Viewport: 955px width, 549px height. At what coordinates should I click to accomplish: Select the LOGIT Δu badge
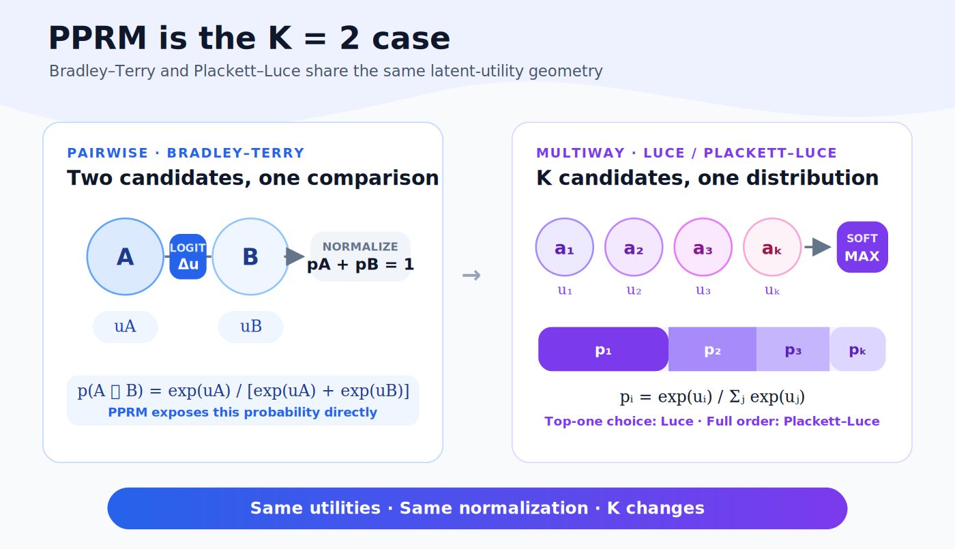(x=188, y=256)
